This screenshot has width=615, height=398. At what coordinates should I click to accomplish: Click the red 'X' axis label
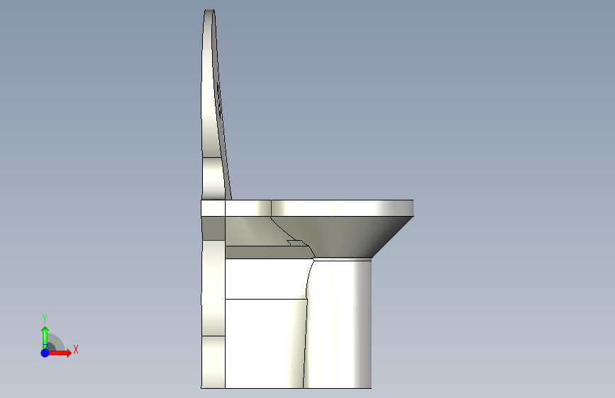click(76, 349)
